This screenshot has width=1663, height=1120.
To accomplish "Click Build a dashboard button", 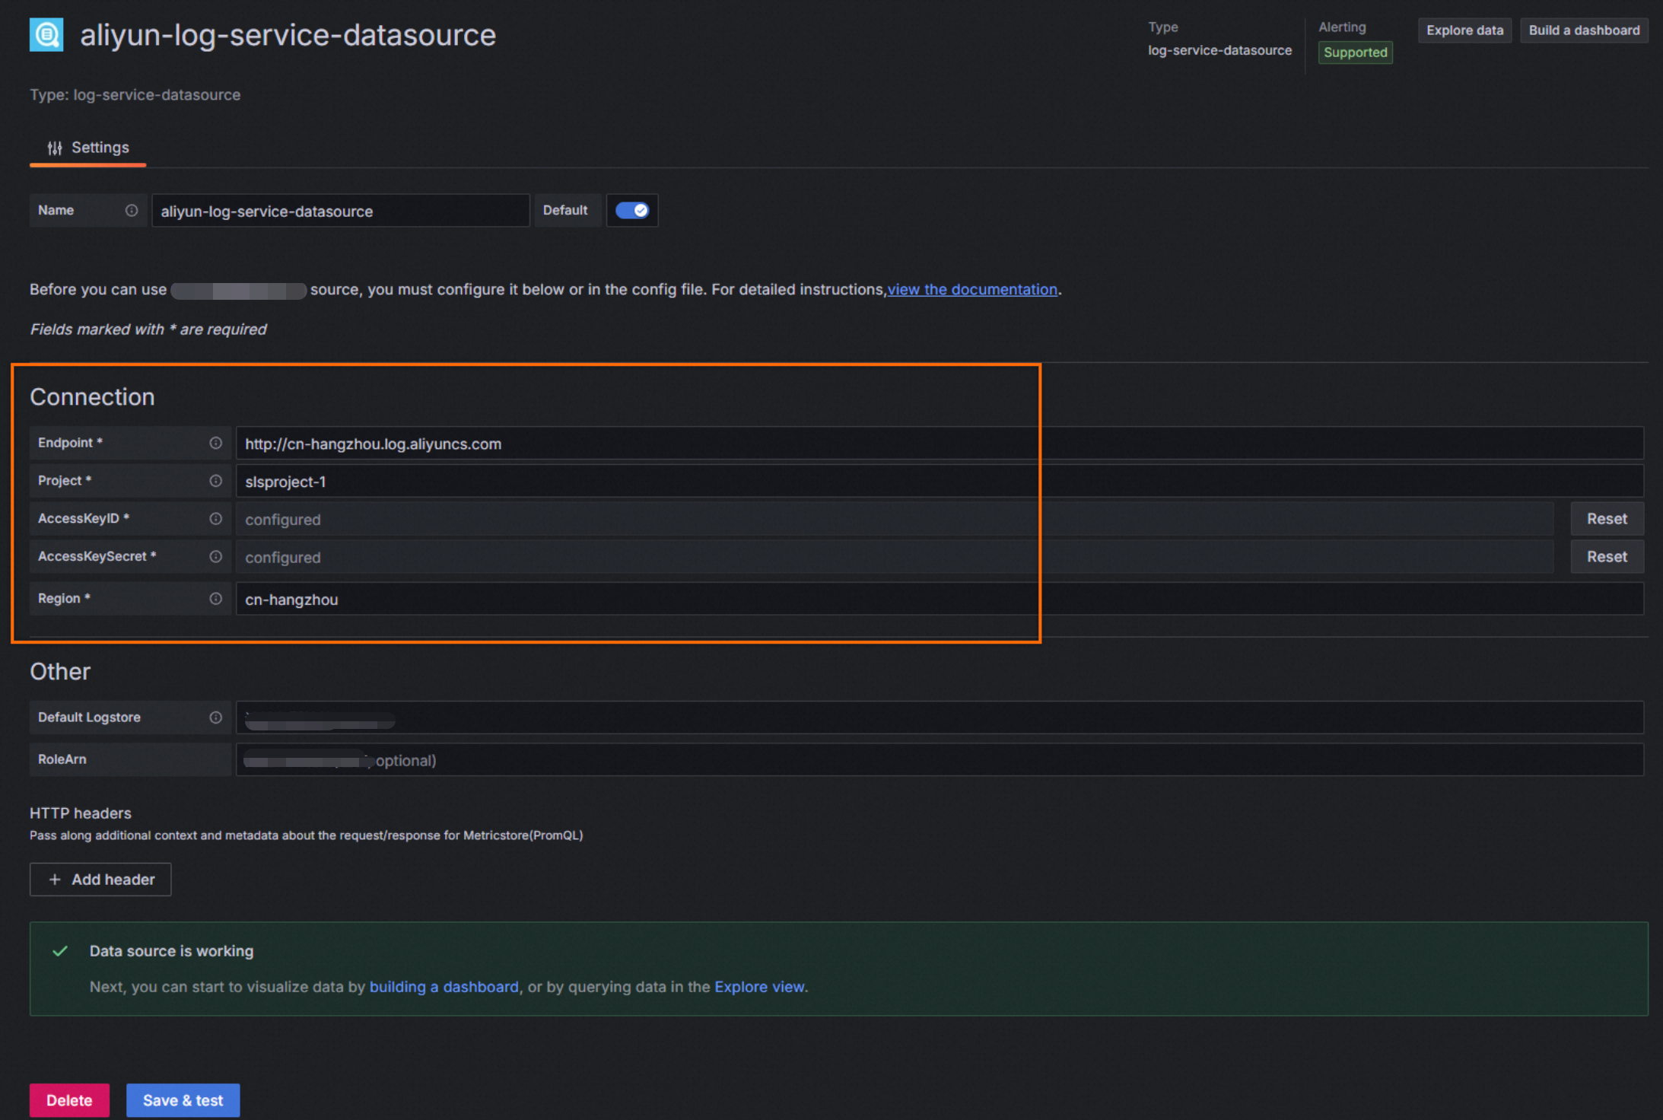I will 1584,30.
